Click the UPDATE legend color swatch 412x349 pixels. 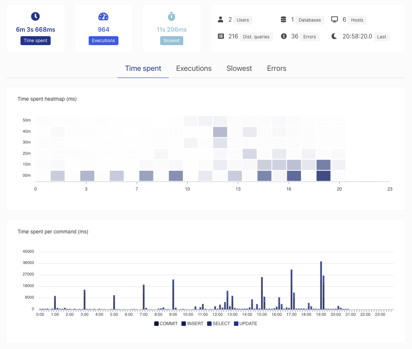[x=236, y=324]
